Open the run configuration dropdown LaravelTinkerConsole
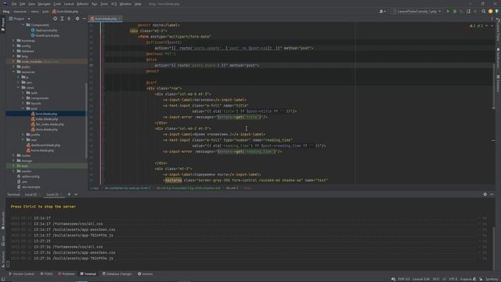501x282 pixels. pos(417,11)
